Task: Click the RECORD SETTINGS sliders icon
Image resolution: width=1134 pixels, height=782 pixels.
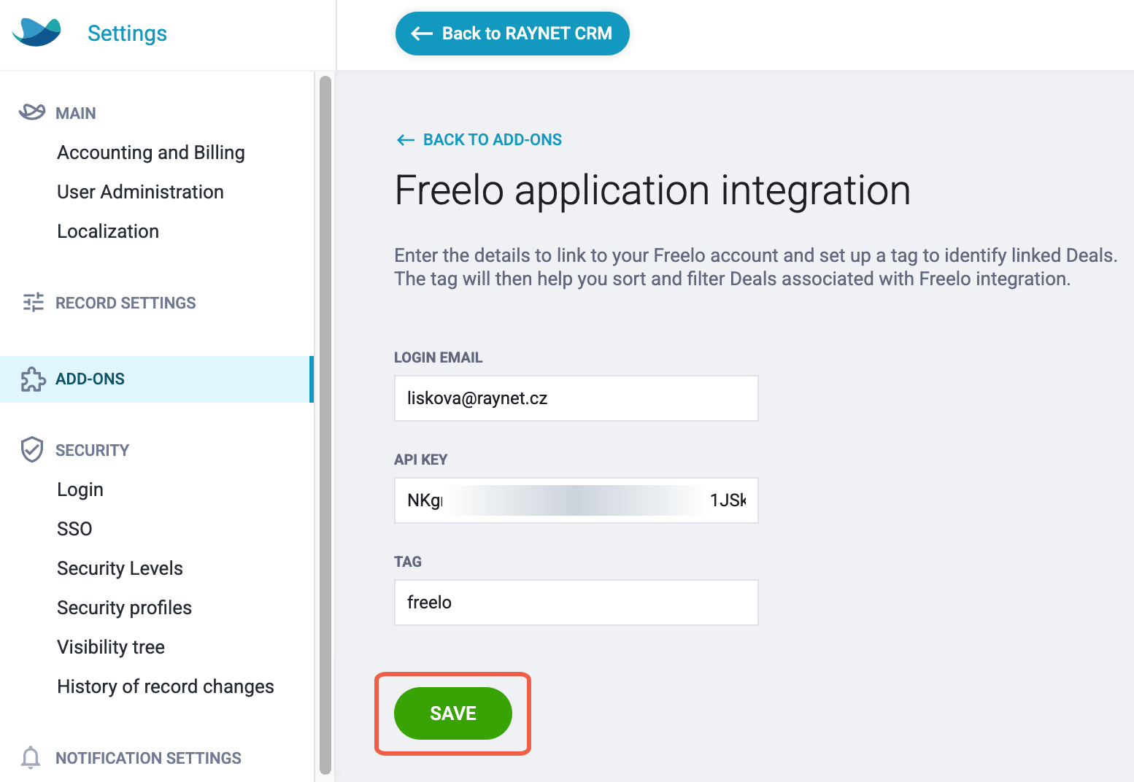Action: (32, 302)
